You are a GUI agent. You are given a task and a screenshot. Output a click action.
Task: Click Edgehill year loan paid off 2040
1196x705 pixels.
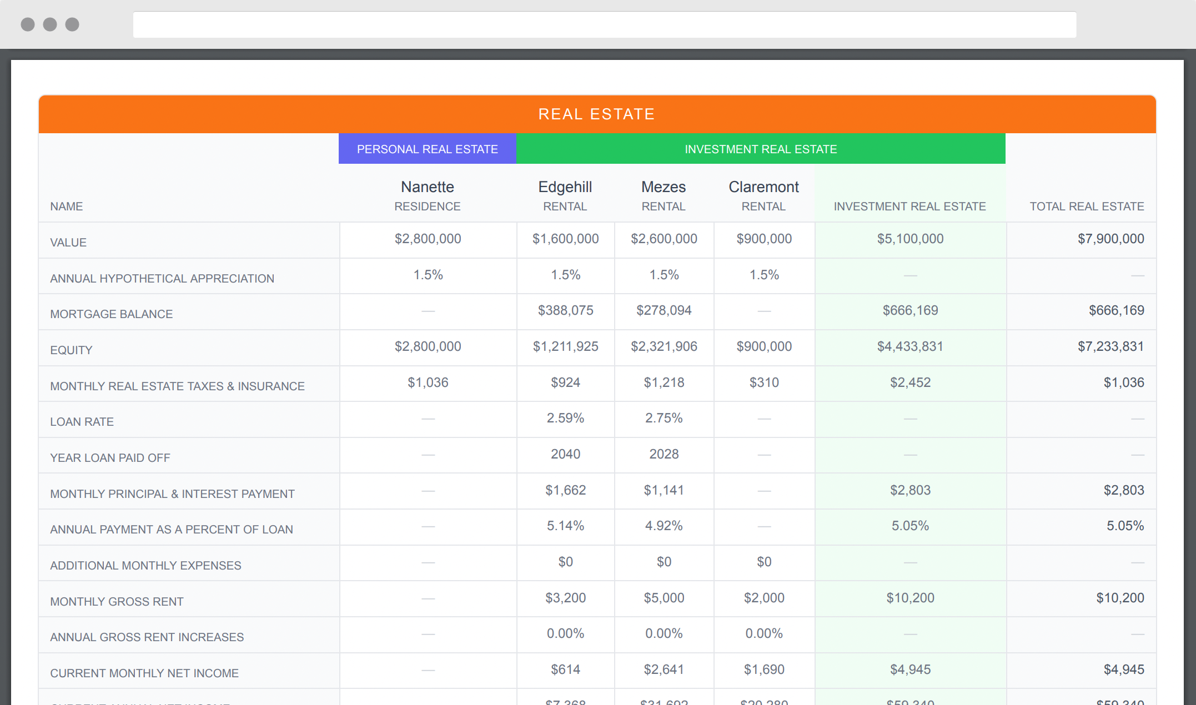pos(565,454)
